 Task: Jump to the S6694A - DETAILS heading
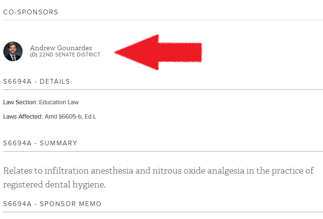pyautogui.click(x=36, y=81)
